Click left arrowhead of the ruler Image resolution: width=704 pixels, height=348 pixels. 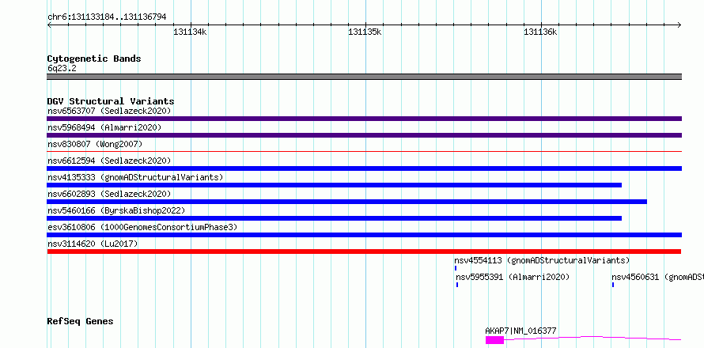click(49, 25)
